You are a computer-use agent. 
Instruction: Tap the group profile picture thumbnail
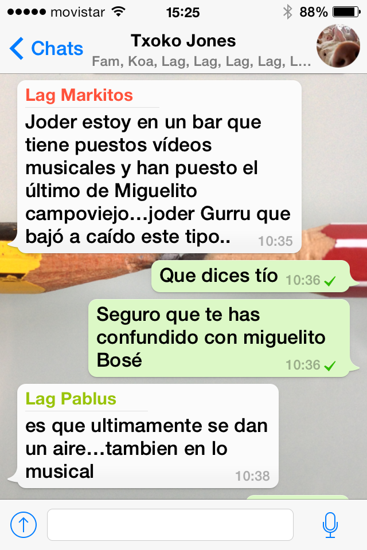click(338, 46)
